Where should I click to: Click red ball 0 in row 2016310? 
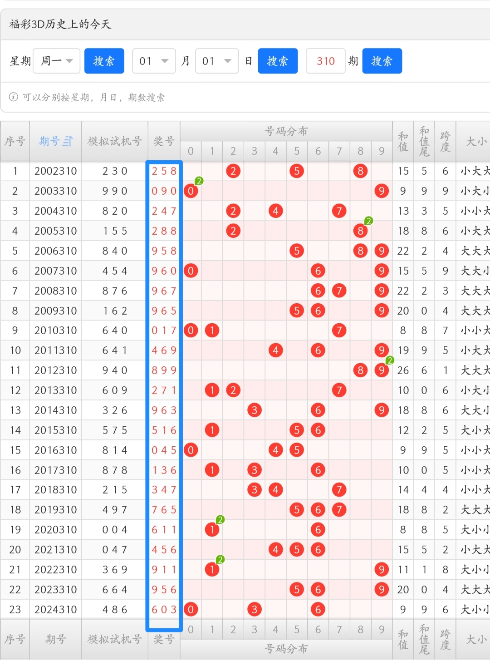191,450
